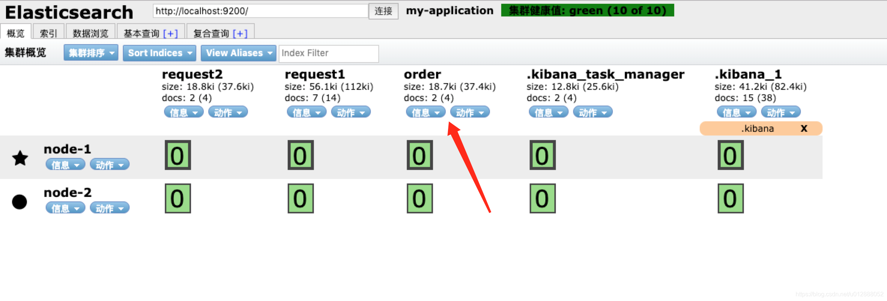Click the node-2 name label
This screenshot has height=301, width=887.
click(x=67, y=192)
